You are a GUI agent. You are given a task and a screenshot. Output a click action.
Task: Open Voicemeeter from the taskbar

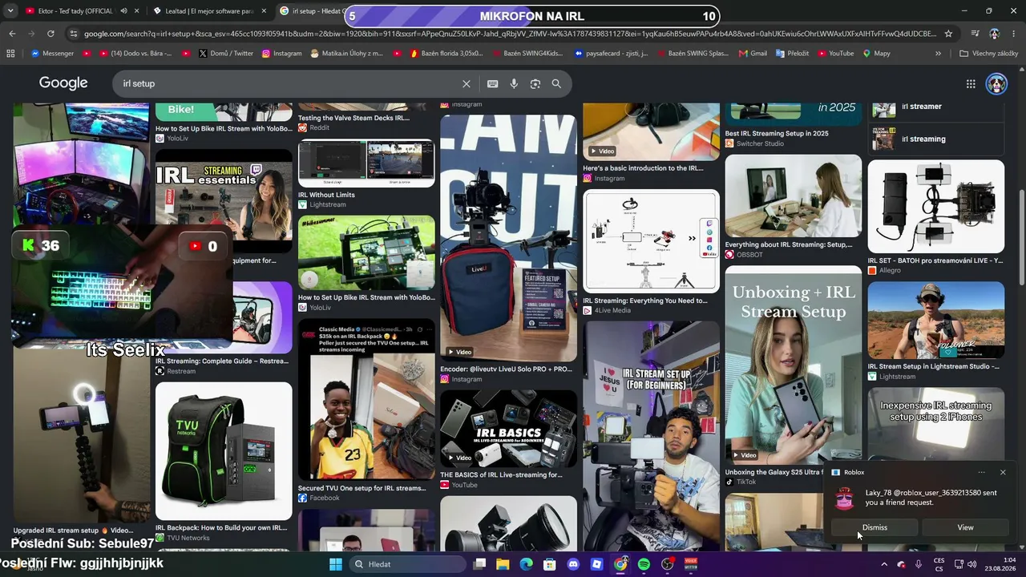click(x=691, y=564)
